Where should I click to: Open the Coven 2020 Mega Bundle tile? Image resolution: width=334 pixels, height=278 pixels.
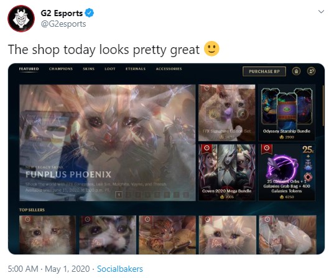coord(227,173)
